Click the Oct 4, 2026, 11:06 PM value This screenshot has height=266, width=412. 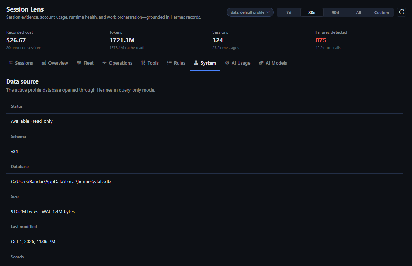(33, 241)
